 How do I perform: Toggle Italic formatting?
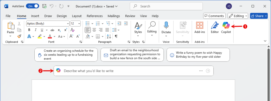point(36,30)
